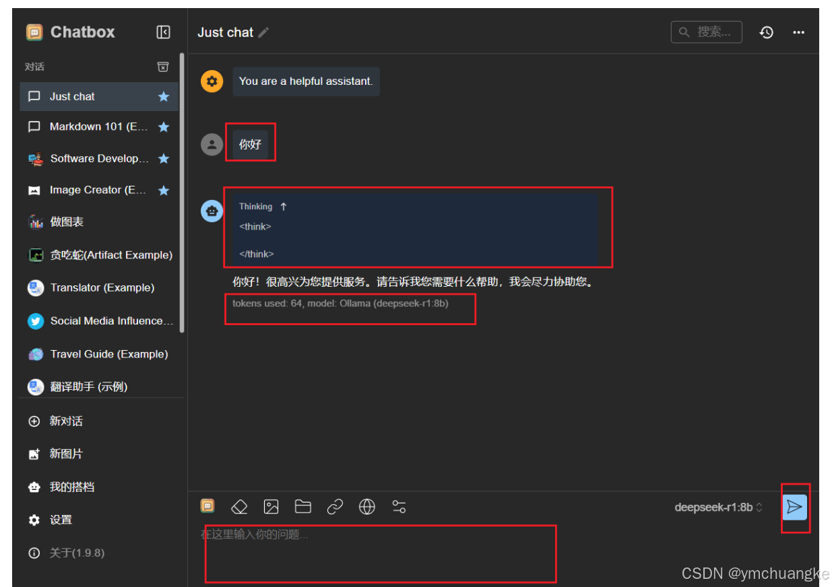The height and width of the screenshot is (587, 832).
Task: Enable web browsing via the globe icon
Action: click(x=366, y=507)
